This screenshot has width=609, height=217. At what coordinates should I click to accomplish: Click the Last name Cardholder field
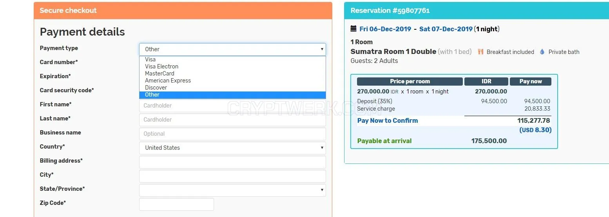pyautogui.click(x=232, y=120)
